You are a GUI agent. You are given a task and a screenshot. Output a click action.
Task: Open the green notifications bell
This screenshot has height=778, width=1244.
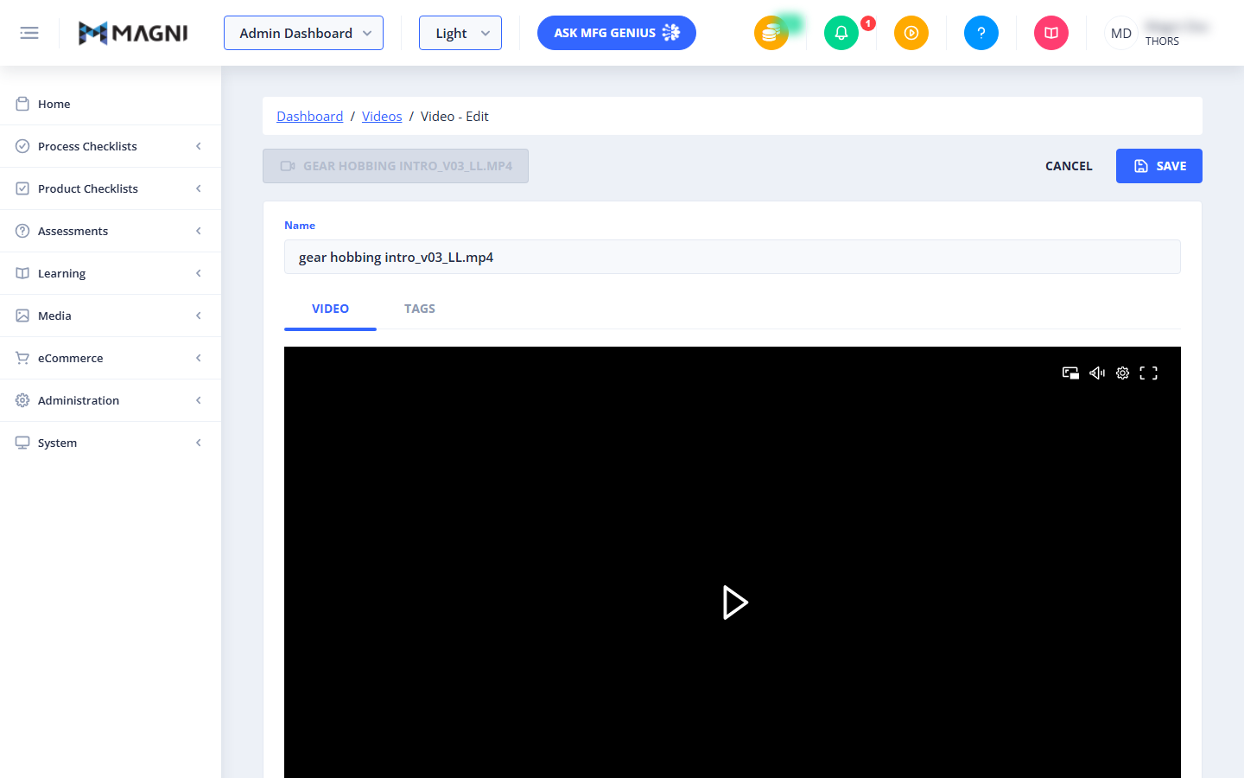pos(841,33)
